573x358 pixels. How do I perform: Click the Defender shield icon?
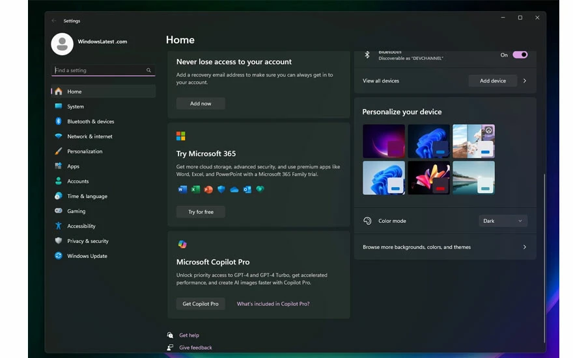(x=221, y=189)
